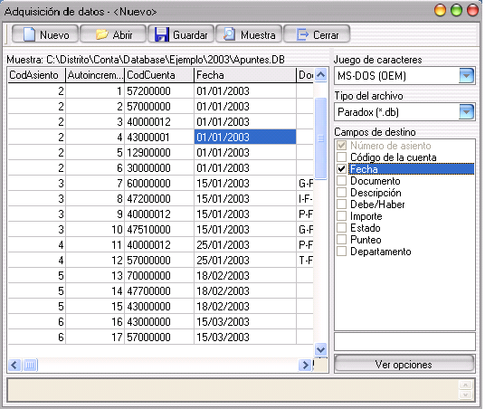
Task: Uncheck the Fecha destination field
Action: [341, 169]
